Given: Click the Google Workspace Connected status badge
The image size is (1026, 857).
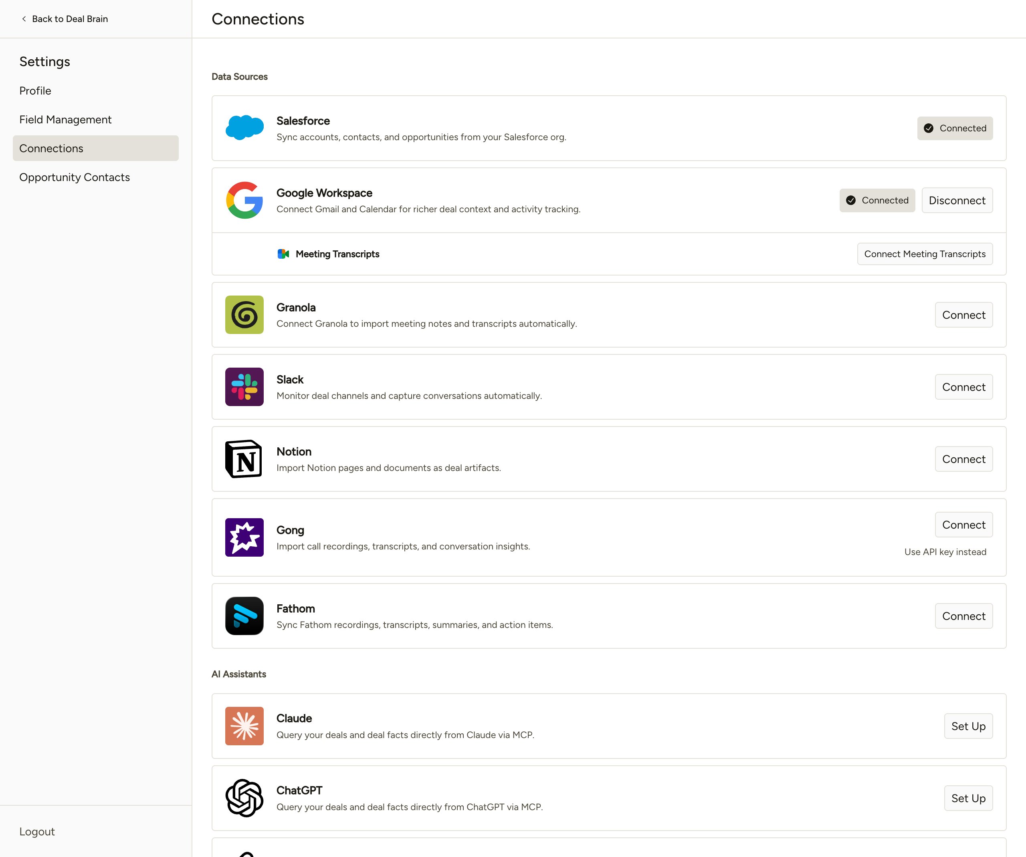Looking at the screenshot, I should pos(877,200).
